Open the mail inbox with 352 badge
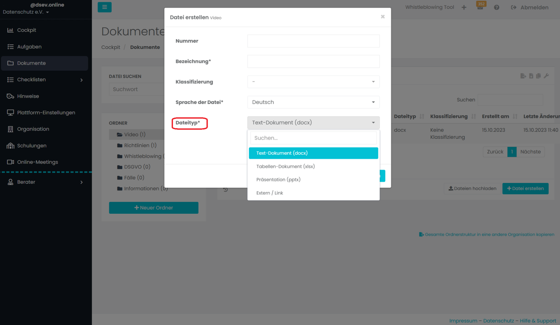 (480, 8)
